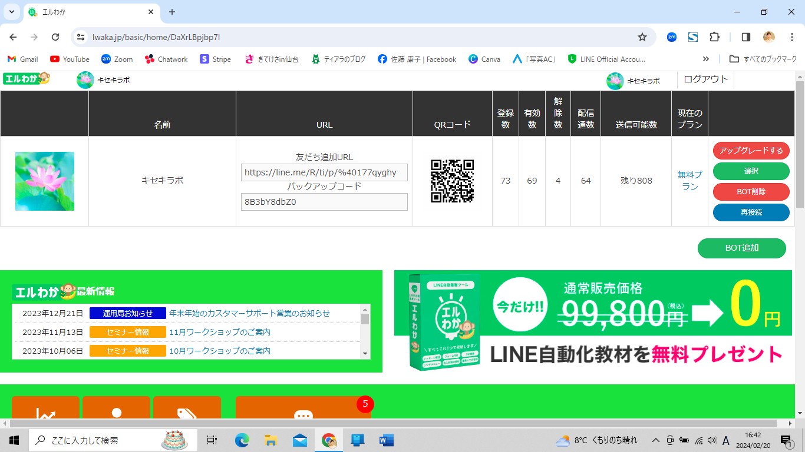Click the browser back arrow
Viewport: 805px width, 452px height.
pos(13,37)
